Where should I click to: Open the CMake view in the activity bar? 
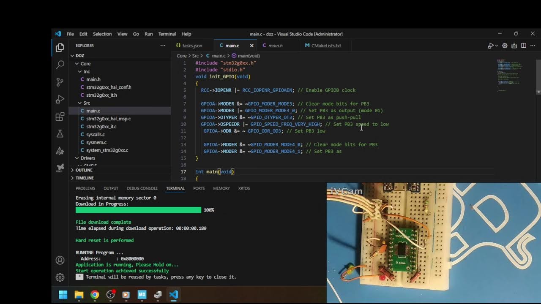(x=60, y=151)
